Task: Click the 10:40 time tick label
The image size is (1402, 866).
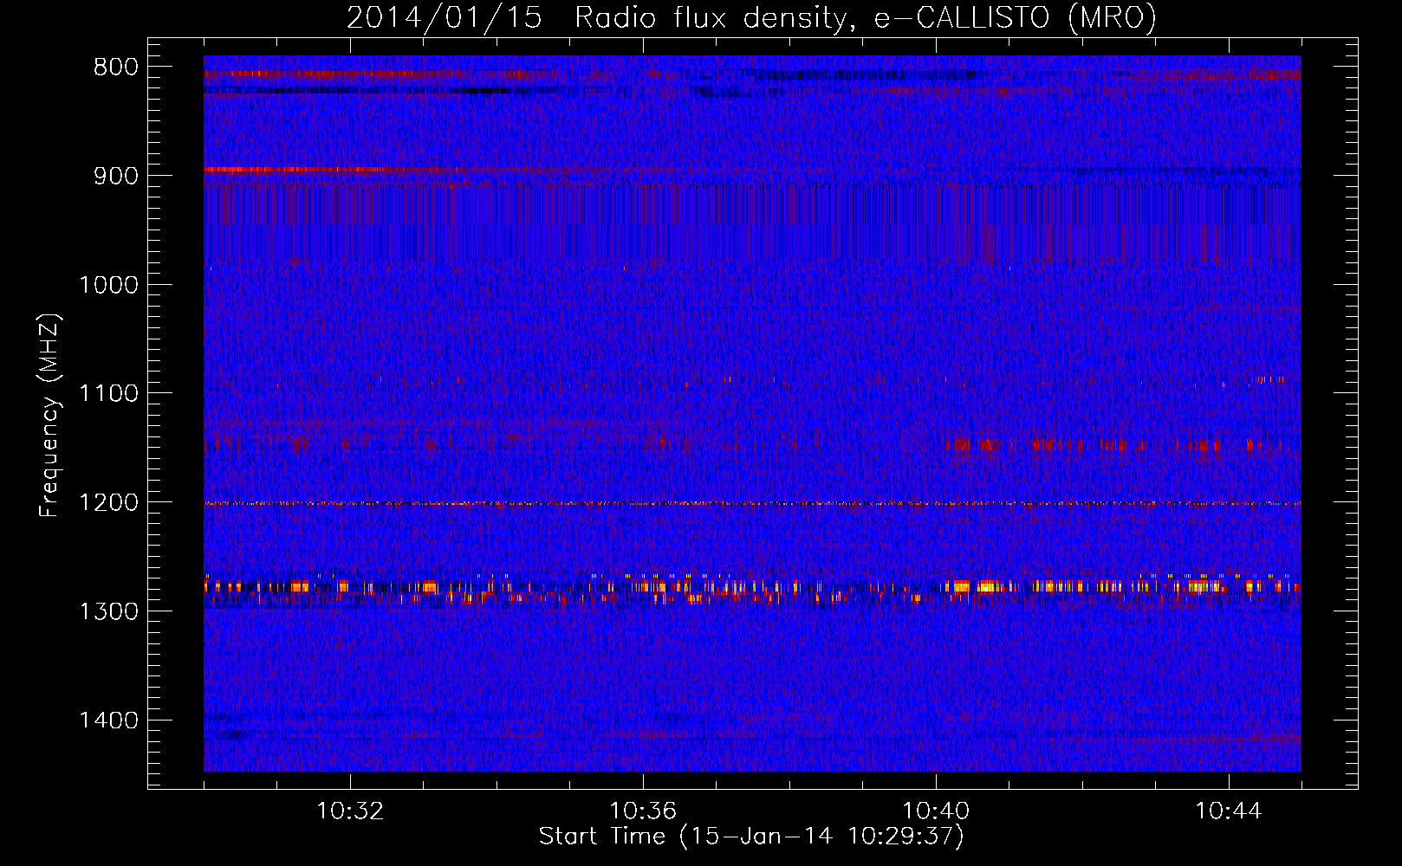Action: (936, 811)
